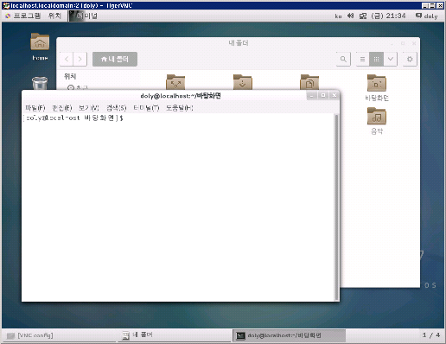Viewport: 446px width, 344px height.
Task: Expand the view options dropdown arrow
Action: [x=391, y=59]
